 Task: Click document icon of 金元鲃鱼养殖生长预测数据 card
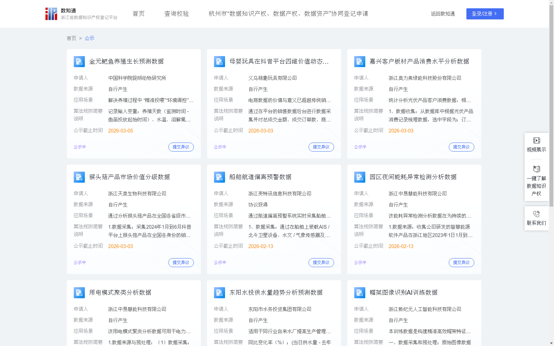[79, 62]
